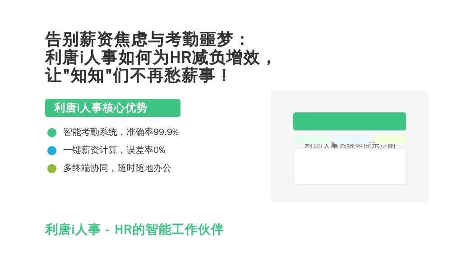Click the 利唐i人事 brand name in the footer

pyautogui.click(x=73, y=229)
